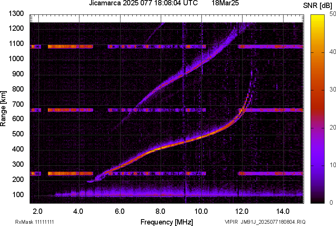
Task: Click the yellow top of the SNR colorbar
Action: 317,17
